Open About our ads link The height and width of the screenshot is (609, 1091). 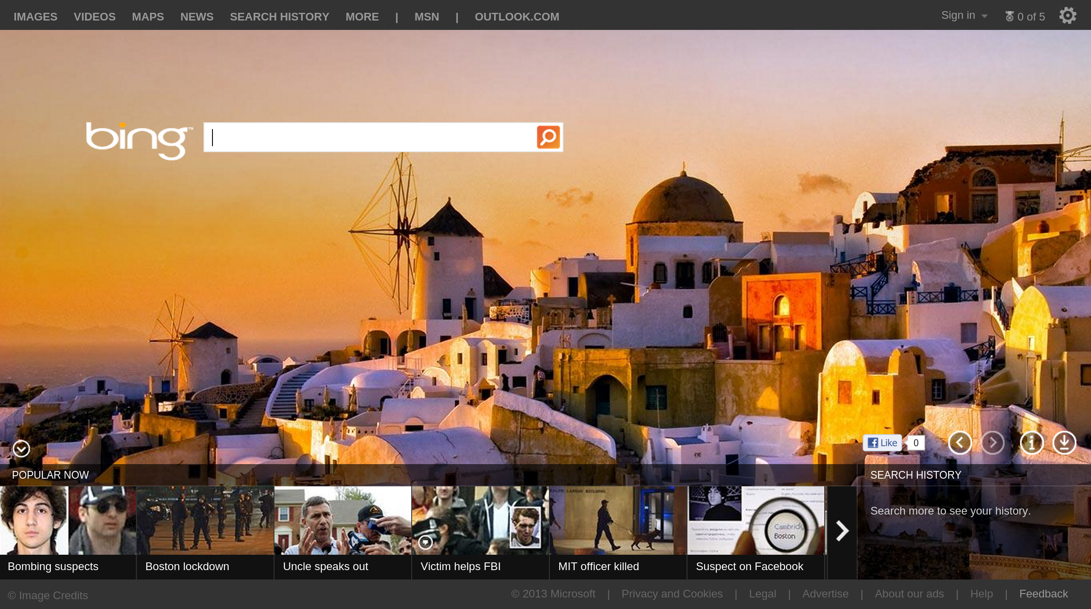point(909,594)
